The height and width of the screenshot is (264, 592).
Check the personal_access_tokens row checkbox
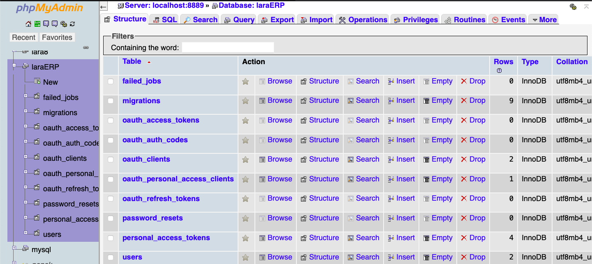point(111,238)
